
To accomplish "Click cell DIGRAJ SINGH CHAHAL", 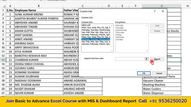I will [38, 64].
